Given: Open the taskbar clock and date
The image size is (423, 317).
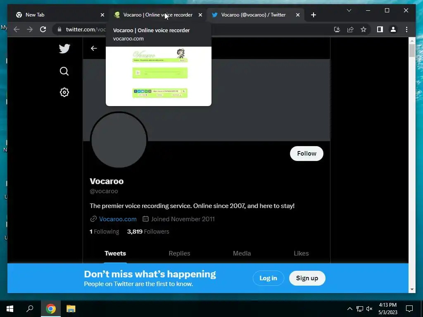Looking at the screenshot, I should click(x=387, y=309).
